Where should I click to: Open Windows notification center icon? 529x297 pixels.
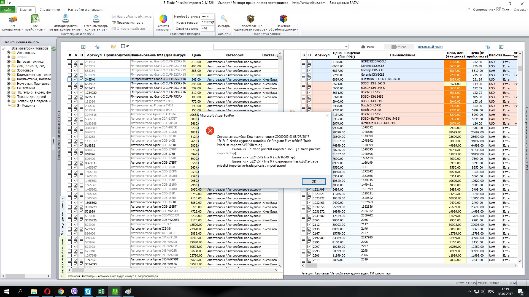pyautogui.click(x=520, y=291)
